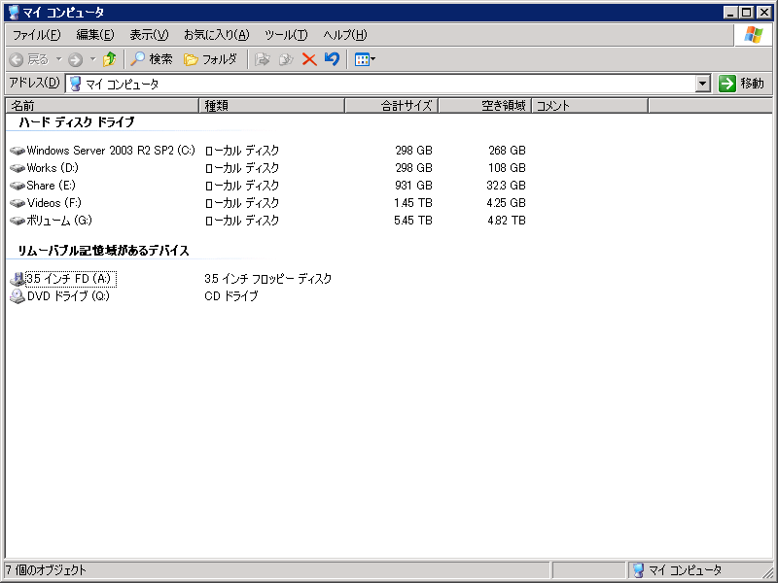Click inside the address bar field
The image size is (778, 583).
click(389, 84)
